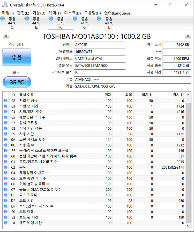
Task: Click the serial number field 16ISP2W5T
Action: (x=100, y=52)
